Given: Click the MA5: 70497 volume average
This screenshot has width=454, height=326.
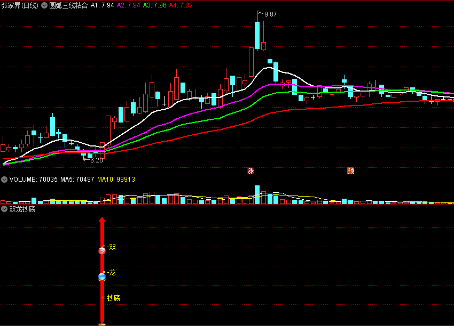Looking at the screenshot, I should pyautogui.click(x=77, y=180).
